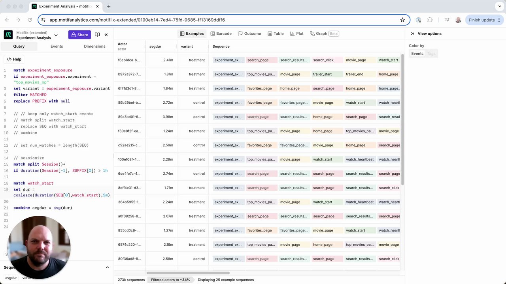Bookmark this page with the star icon

pos(402,20)
